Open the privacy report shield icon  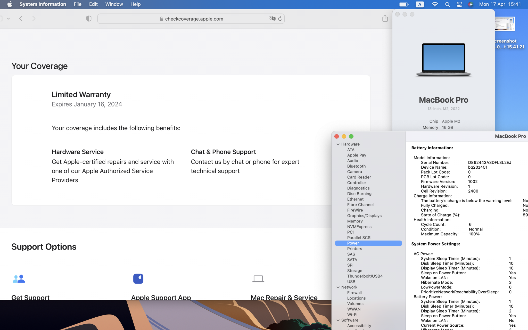coord(89,19)
